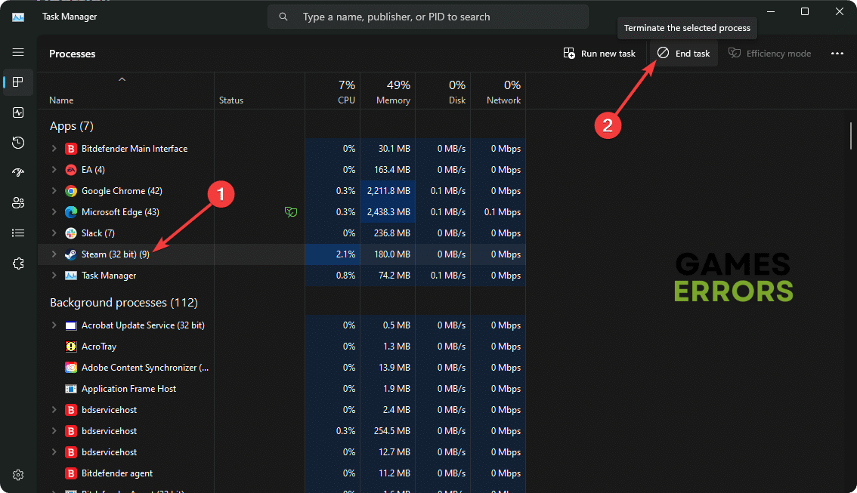
Task: Collapse column header chevron above Name
Action: tap(122, 79)
